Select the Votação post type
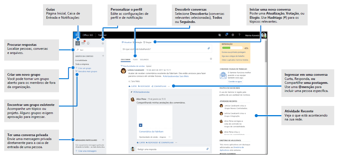This screenshot has height=159, width=337. click(x=137, y=42)
